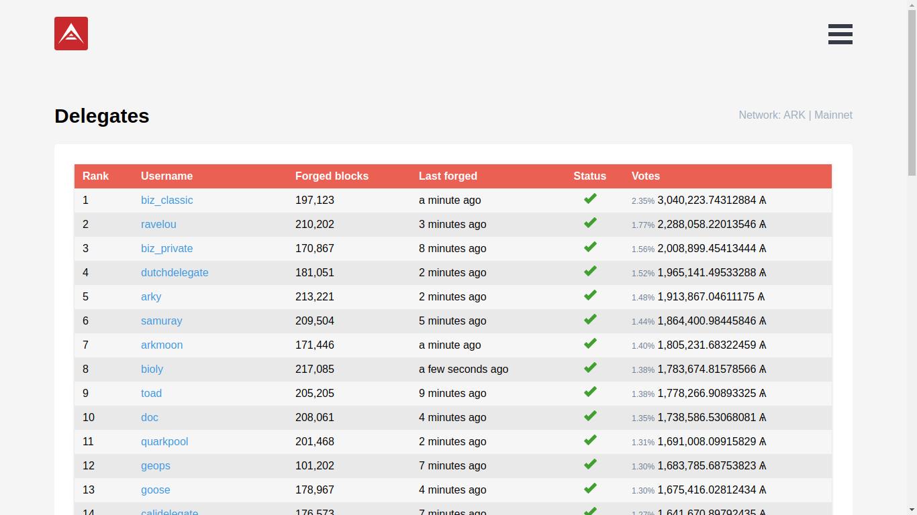Click the Forged blocks column header
Viewport: 917px width, 515px height.
[x=332, y=176]
